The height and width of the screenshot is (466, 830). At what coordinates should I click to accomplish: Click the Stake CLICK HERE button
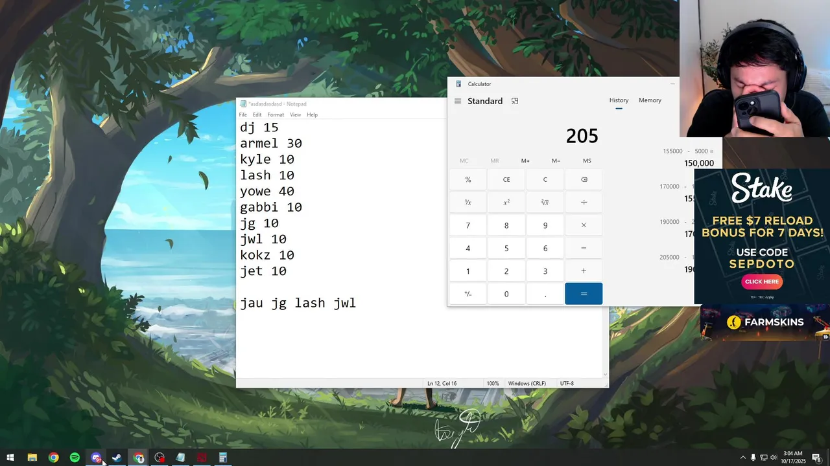(762, 282)
